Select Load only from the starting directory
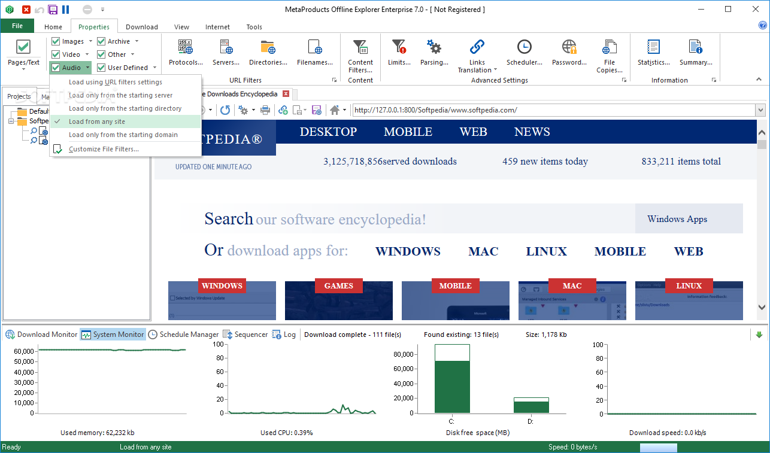Viewport: 770px width, 453px height. pos(126,108)
